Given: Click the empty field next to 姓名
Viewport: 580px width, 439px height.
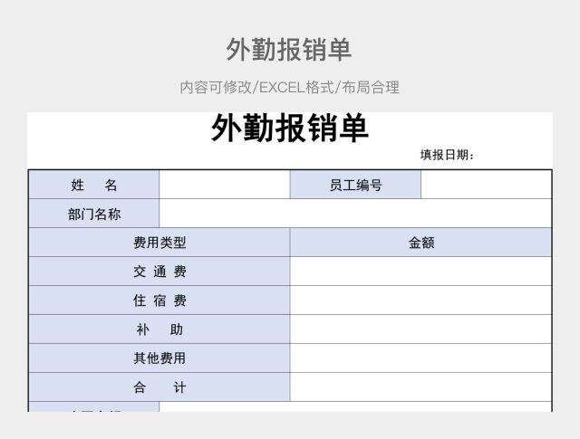Looking at the screenshot, I should (x=225, y=185).
